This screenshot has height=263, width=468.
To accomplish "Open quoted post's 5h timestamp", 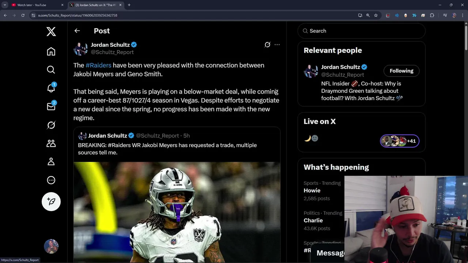I will [186, 136].
